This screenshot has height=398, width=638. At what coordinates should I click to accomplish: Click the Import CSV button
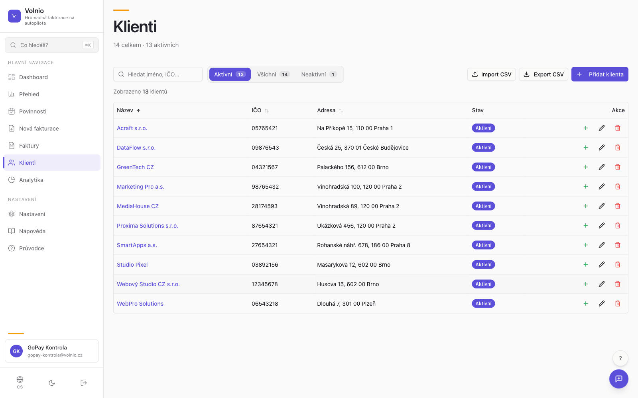492,74
